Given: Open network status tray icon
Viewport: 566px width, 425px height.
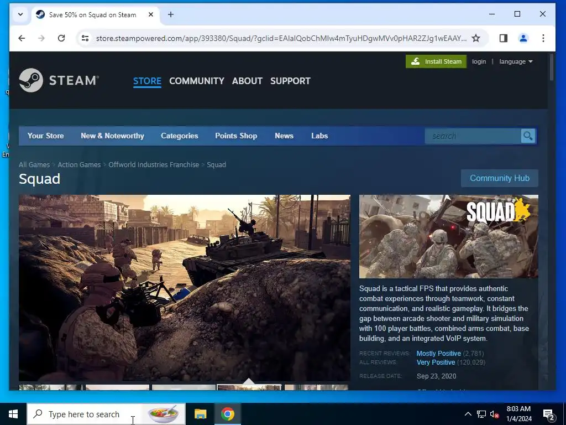Looking at the screenshot, I should [x=481, y=414].
